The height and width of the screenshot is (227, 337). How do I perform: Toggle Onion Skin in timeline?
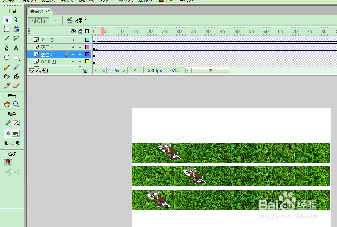click(x=104, y=71)
